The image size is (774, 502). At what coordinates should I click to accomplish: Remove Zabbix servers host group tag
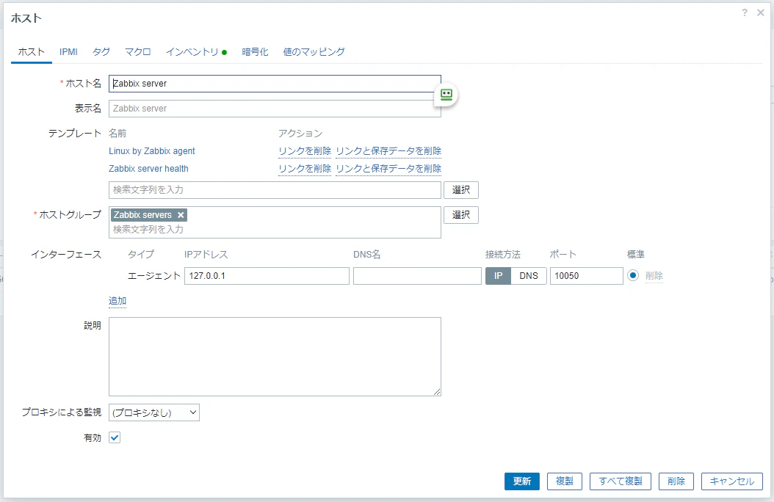181,215
